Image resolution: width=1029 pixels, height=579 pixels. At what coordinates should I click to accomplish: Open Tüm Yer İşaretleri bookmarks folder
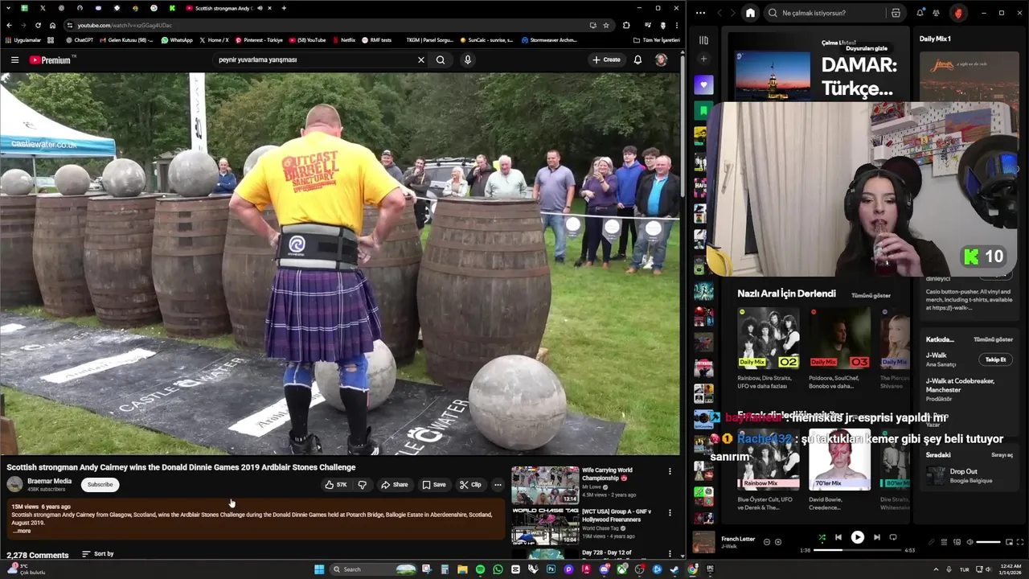click(x=656, y=39)
